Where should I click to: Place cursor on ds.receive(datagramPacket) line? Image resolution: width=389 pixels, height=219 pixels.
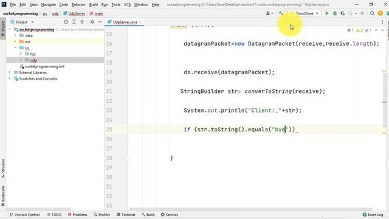coord(229,72)
